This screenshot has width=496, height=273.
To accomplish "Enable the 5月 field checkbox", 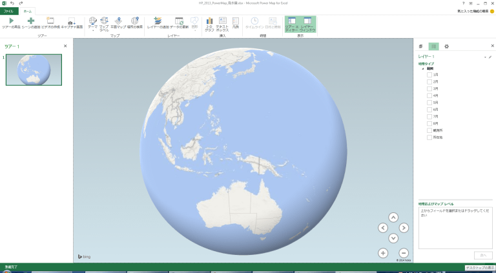I will pos(429,103).
